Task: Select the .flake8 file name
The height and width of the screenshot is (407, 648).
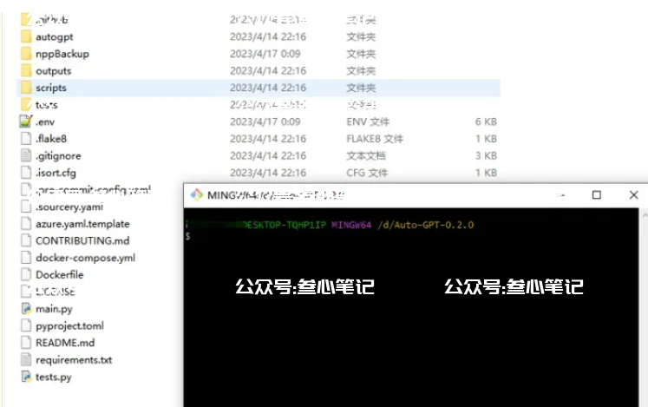Action: click(x=51, y=139)
